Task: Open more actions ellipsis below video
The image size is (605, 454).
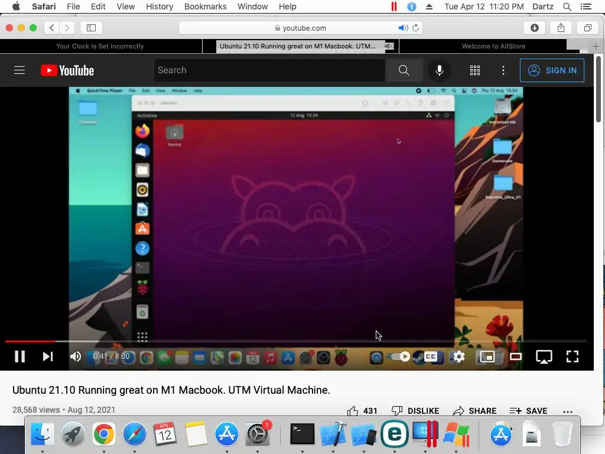Action: pos(568,411)
